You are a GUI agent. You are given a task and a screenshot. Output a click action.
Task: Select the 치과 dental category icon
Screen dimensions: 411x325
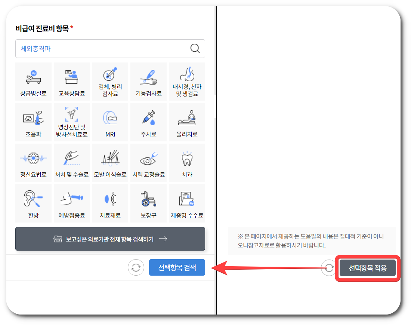(x=186, y=162)
